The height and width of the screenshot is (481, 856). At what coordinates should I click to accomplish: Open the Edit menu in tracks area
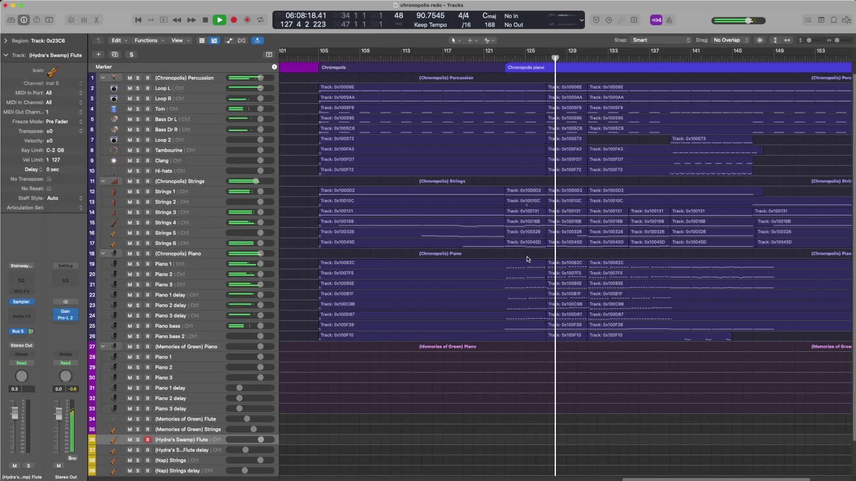pos(119,41)
